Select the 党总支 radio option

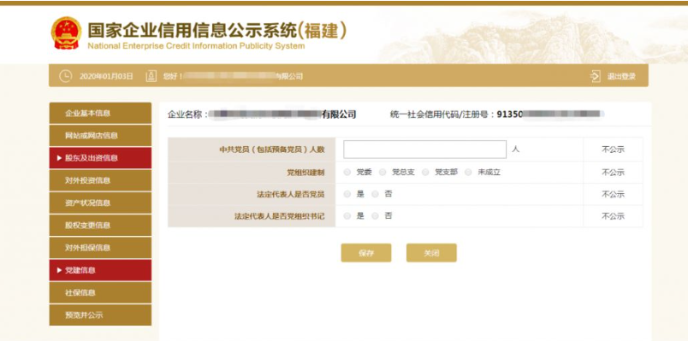click(383, 173)
